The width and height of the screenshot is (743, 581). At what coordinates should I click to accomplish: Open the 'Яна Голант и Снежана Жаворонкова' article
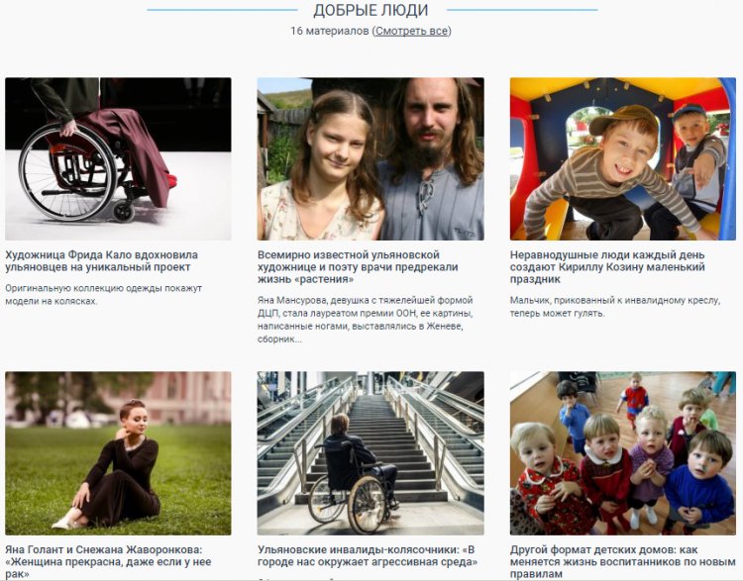[108, 562]
